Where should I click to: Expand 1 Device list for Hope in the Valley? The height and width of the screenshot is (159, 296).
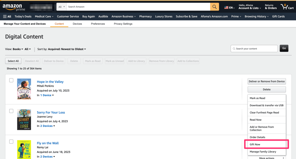[47, 95]
